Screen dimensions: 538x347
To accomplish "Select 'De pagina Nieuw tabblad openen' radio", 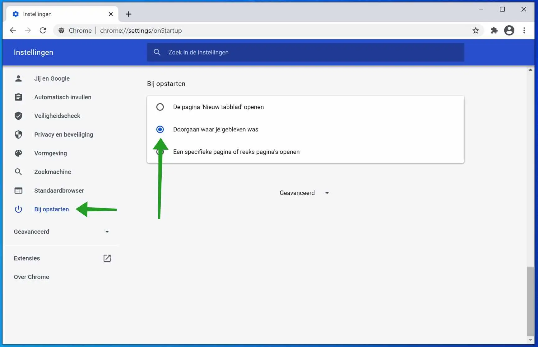I will pyautogui.click(x=160, y=107).
